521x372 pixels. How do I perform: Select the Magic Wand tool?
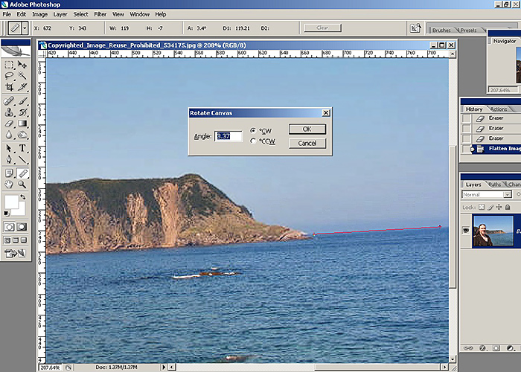[x=22, y=76]
